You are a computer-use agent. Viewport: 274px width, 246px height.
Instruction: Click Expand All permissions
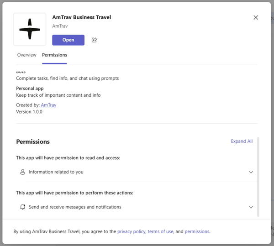242,141
